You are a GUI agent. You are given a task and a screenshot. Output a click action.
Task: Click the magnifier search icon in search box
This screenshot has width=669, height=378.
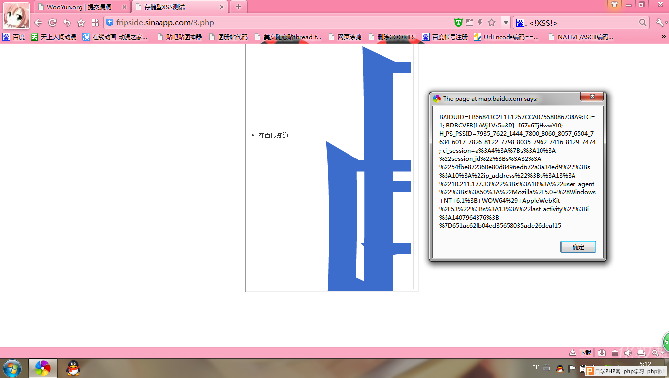tap(643, 22)
